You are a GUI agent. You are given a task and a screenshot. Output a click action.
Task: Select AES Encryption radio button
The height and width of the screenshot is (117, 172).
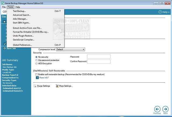tap(36, 64)
